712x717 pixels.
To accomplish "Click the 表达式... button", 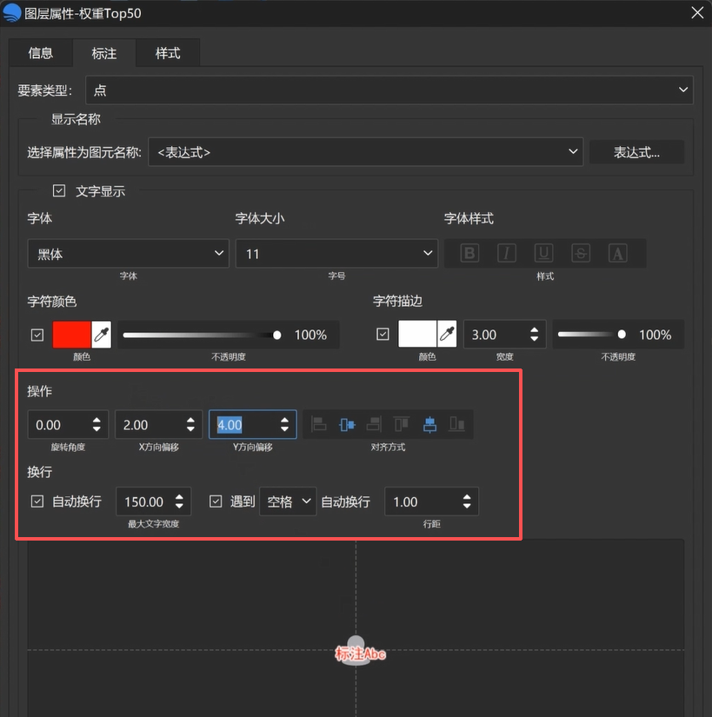I will click(x=636, y=152).
